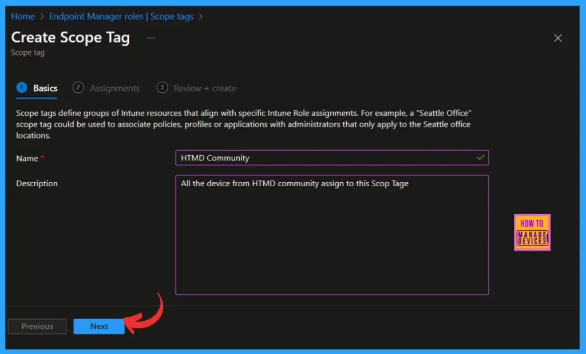The height and width of the screenshot is (354, 586).
Task: Click the Create Scope Tag heading
Action: pos(70,37)
